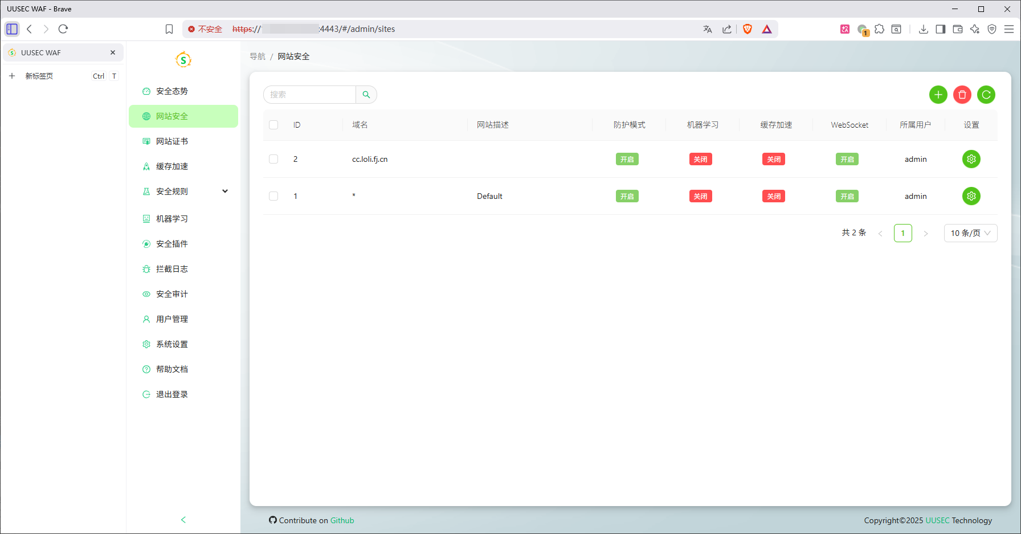The height and width of the screenshot is (534, 1021).
Task: Click the 不安全 security warning indicator
Action: [205, 29]
